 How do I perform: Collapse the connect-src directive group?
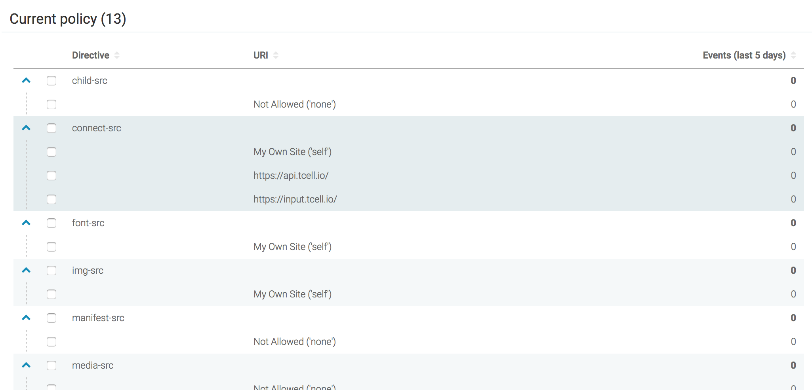(x=26, y=128)
